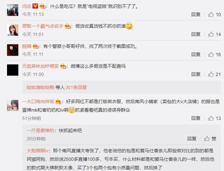Click 回复 on the 16-likes comment
Screen dimensions: 224x171
196,55
